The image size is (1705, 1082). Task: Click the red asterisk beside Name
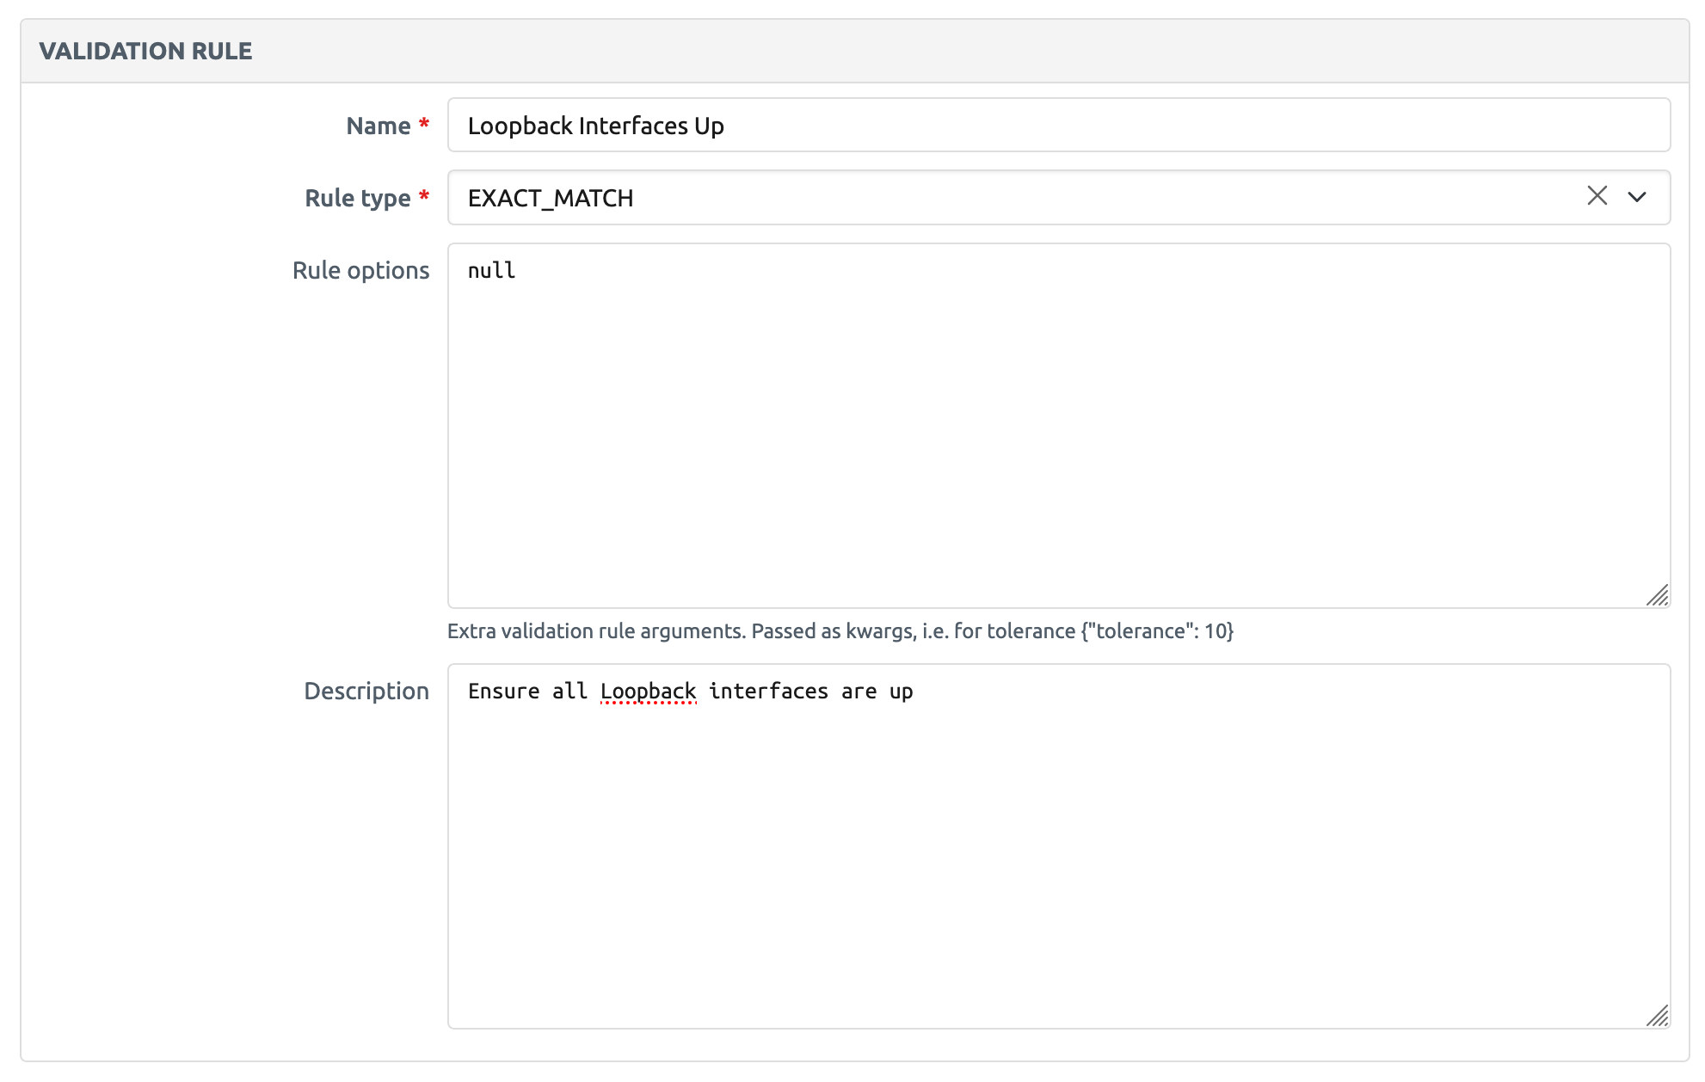[x=424, y=124]
